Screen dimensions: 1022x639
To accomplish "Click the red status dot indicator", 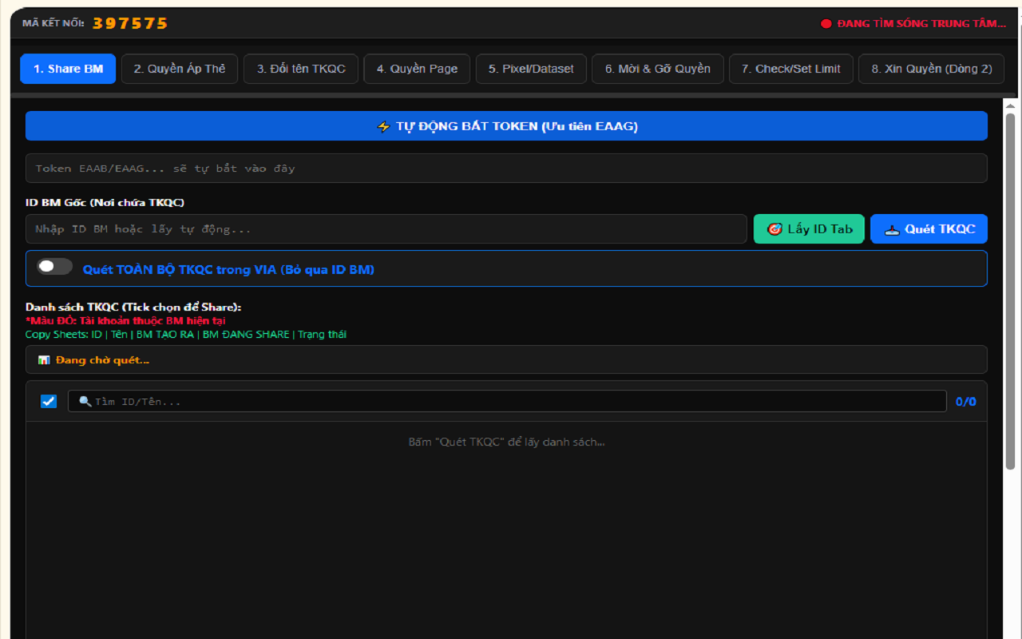I will [x=826, y=24].
